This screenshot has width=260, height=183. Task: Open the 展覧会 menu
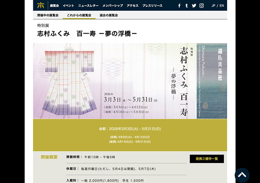pos(54,6)
